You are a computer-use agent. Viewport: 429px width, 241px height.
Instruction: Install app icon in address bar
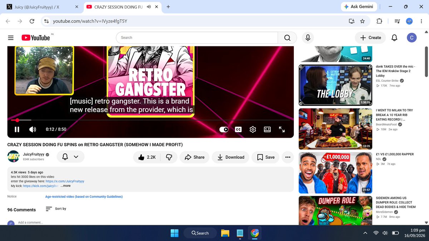351,21
